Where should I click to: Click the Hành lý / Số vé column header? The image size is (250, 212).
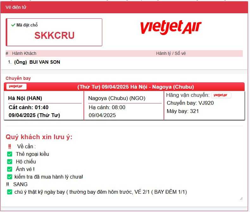click(171, 53)
